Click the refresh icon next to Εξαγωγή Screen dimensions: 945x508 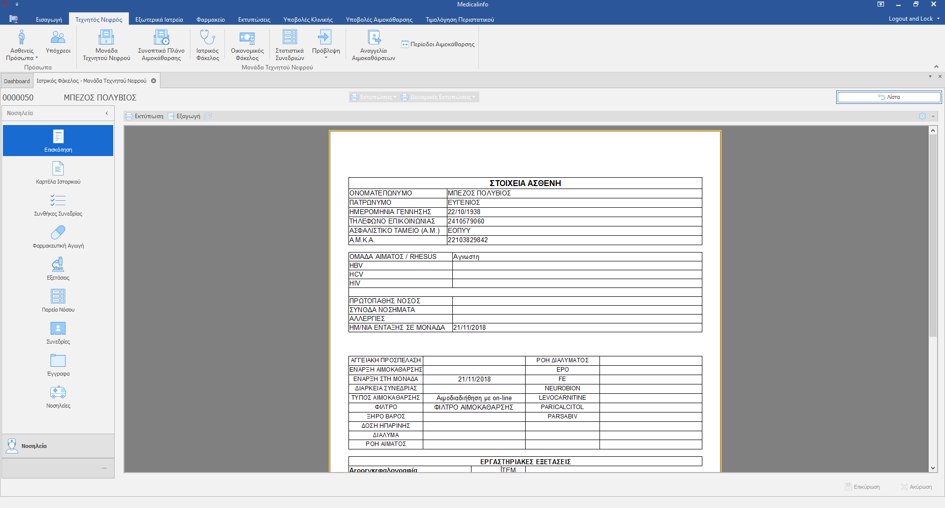208,116
